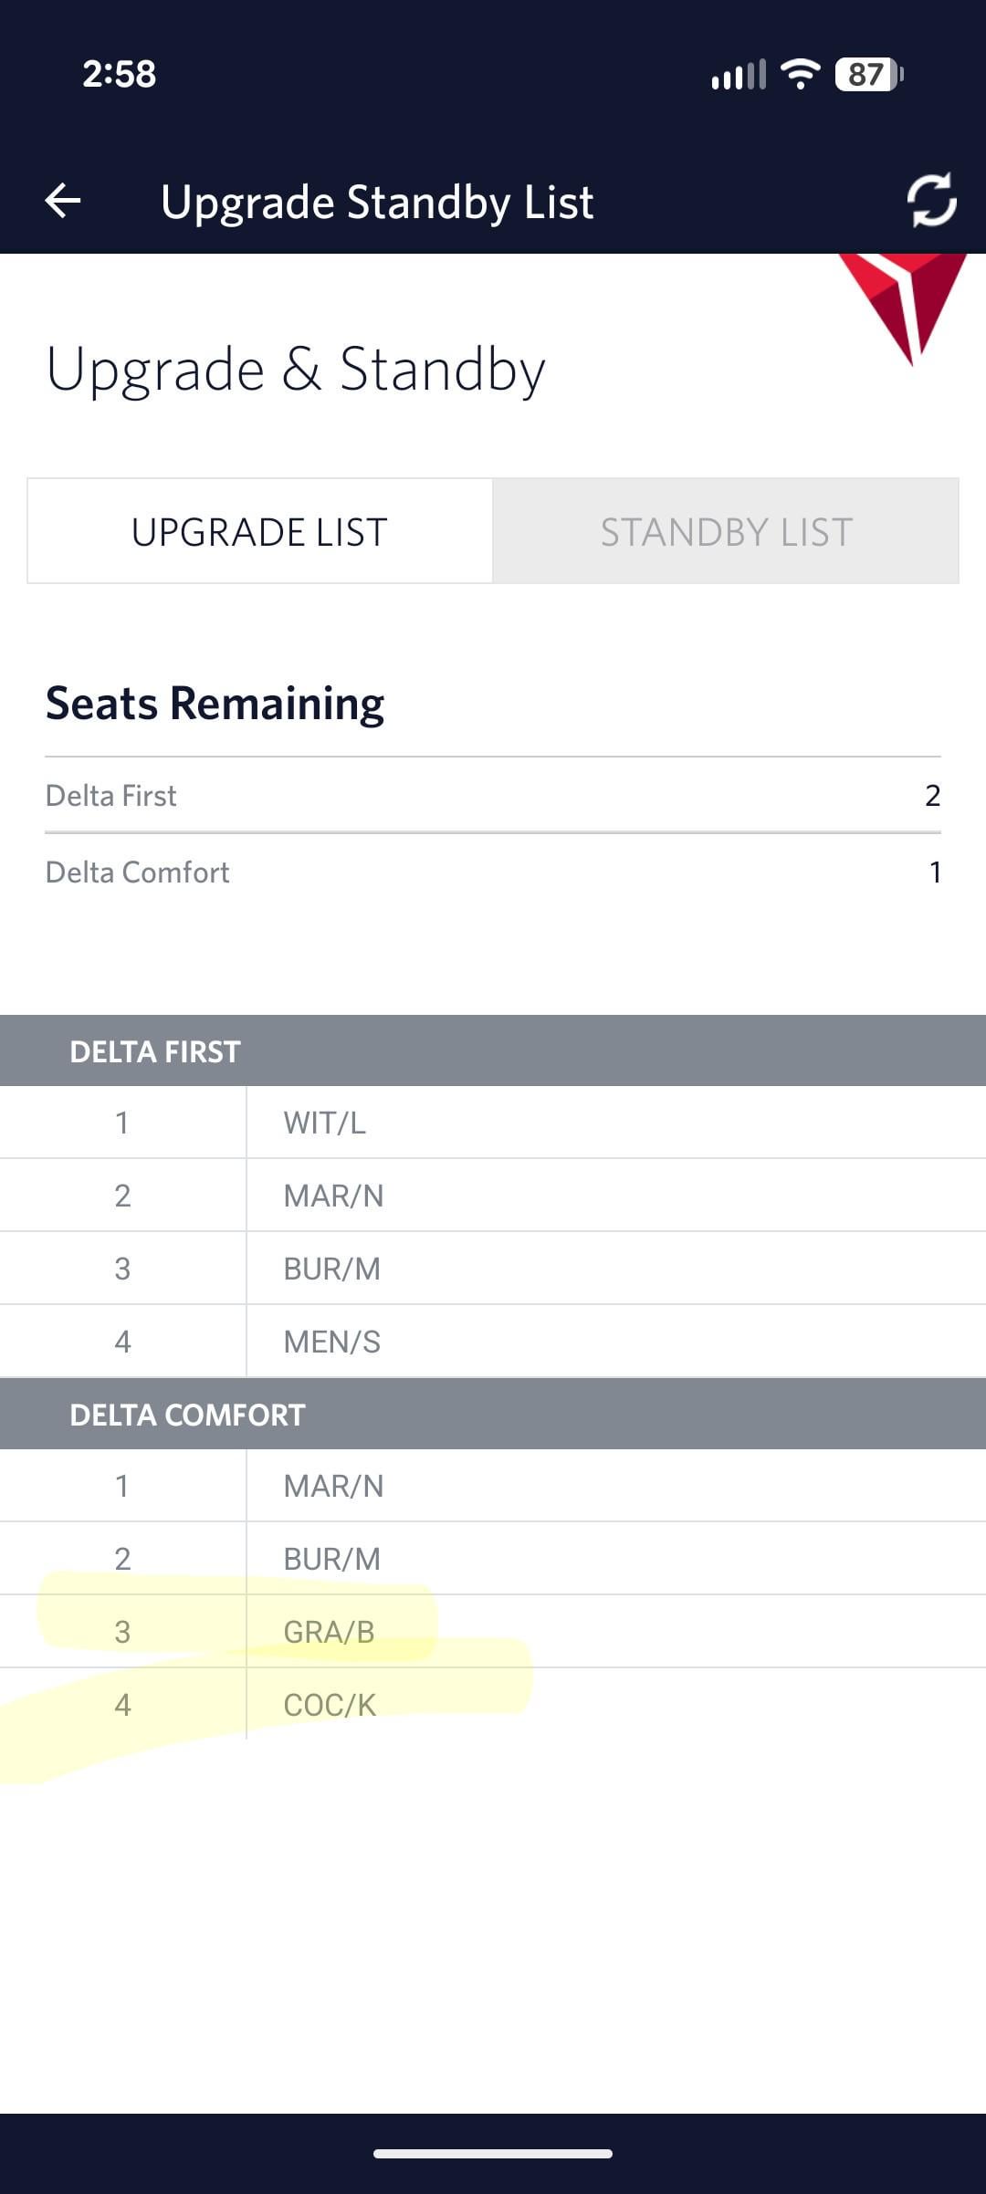Tap the Delta Comfort seats remaining row
Image resolution: width=986 pixels, height=2194 pixels.
click(493, 872)
